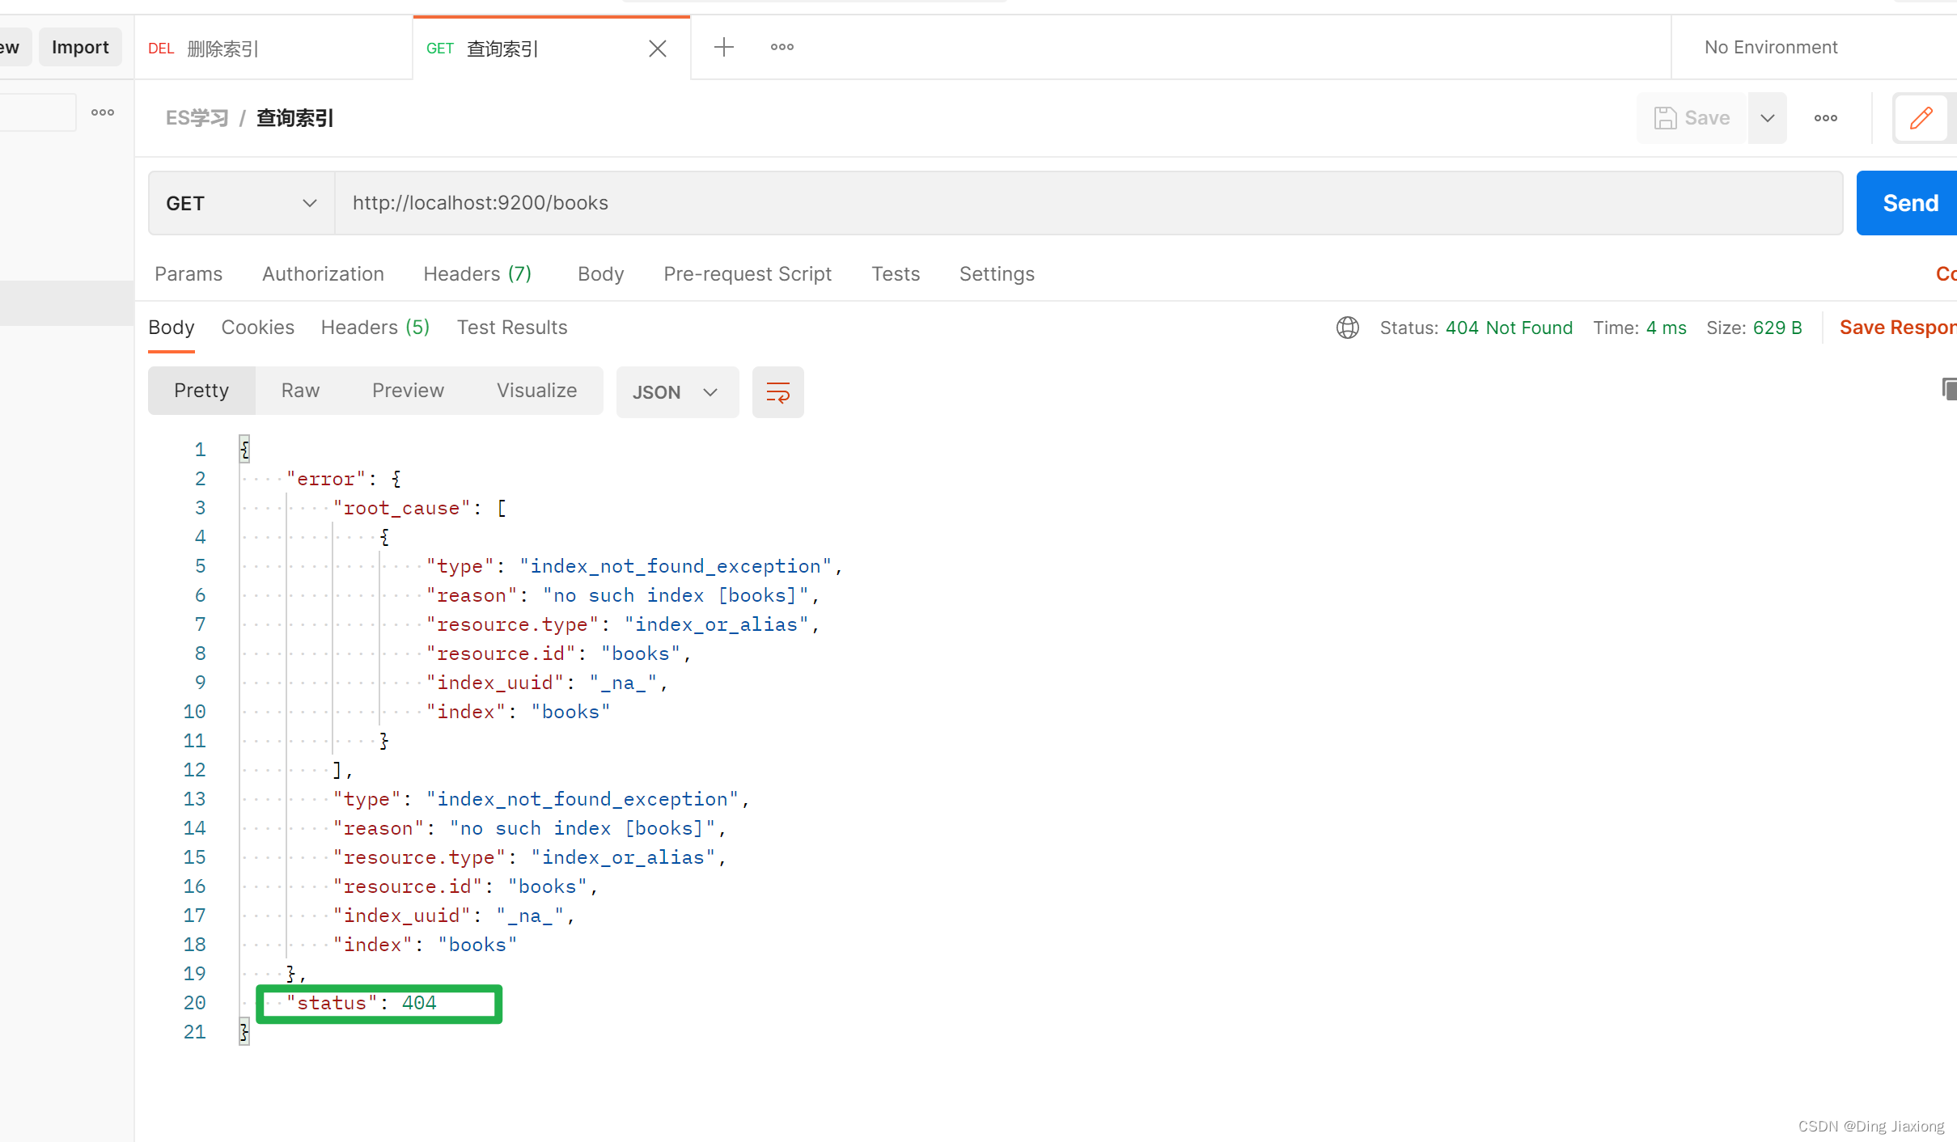Screen dimensions: 1957x1142
Task: Open Test Results tab
Action: [512, 328]
